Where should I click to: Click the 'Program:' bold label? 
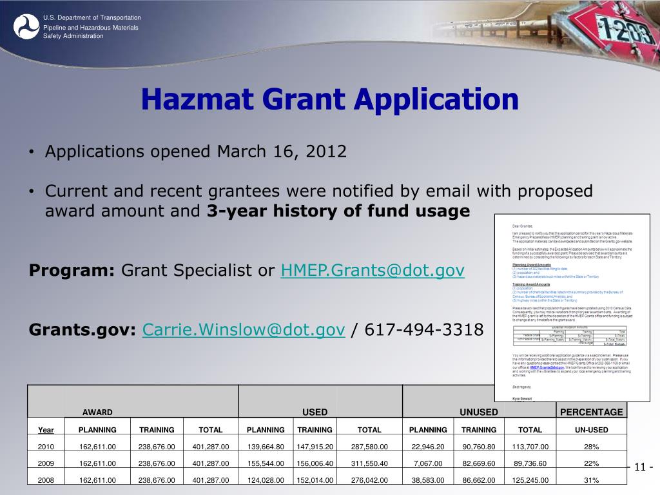pyautogui.click(x=72, y=270)
